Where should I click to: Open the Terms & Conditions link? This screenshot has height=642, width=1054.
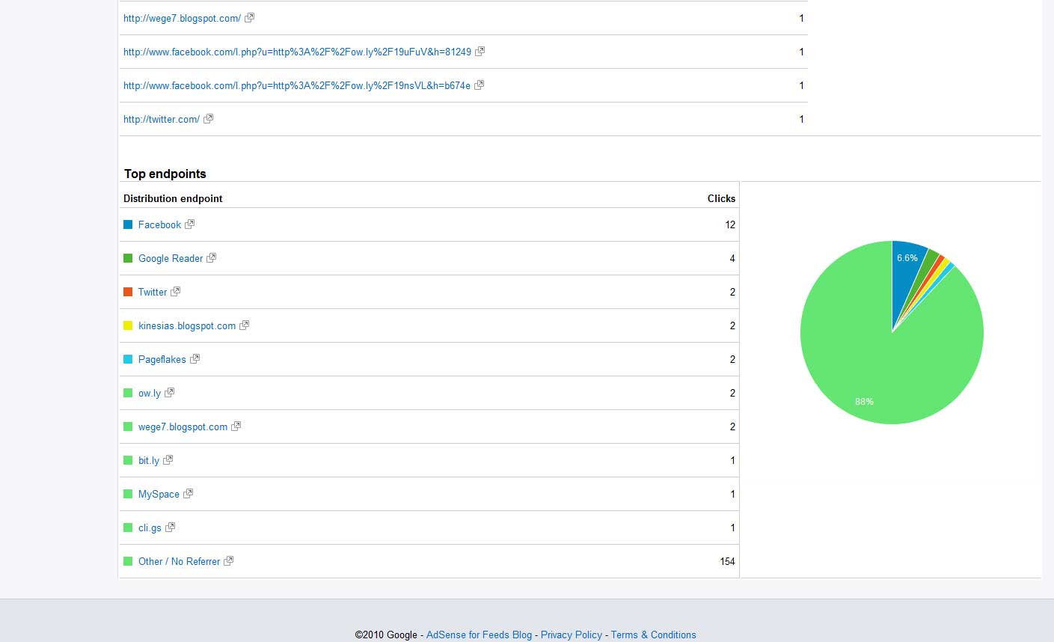pos(653,635)
